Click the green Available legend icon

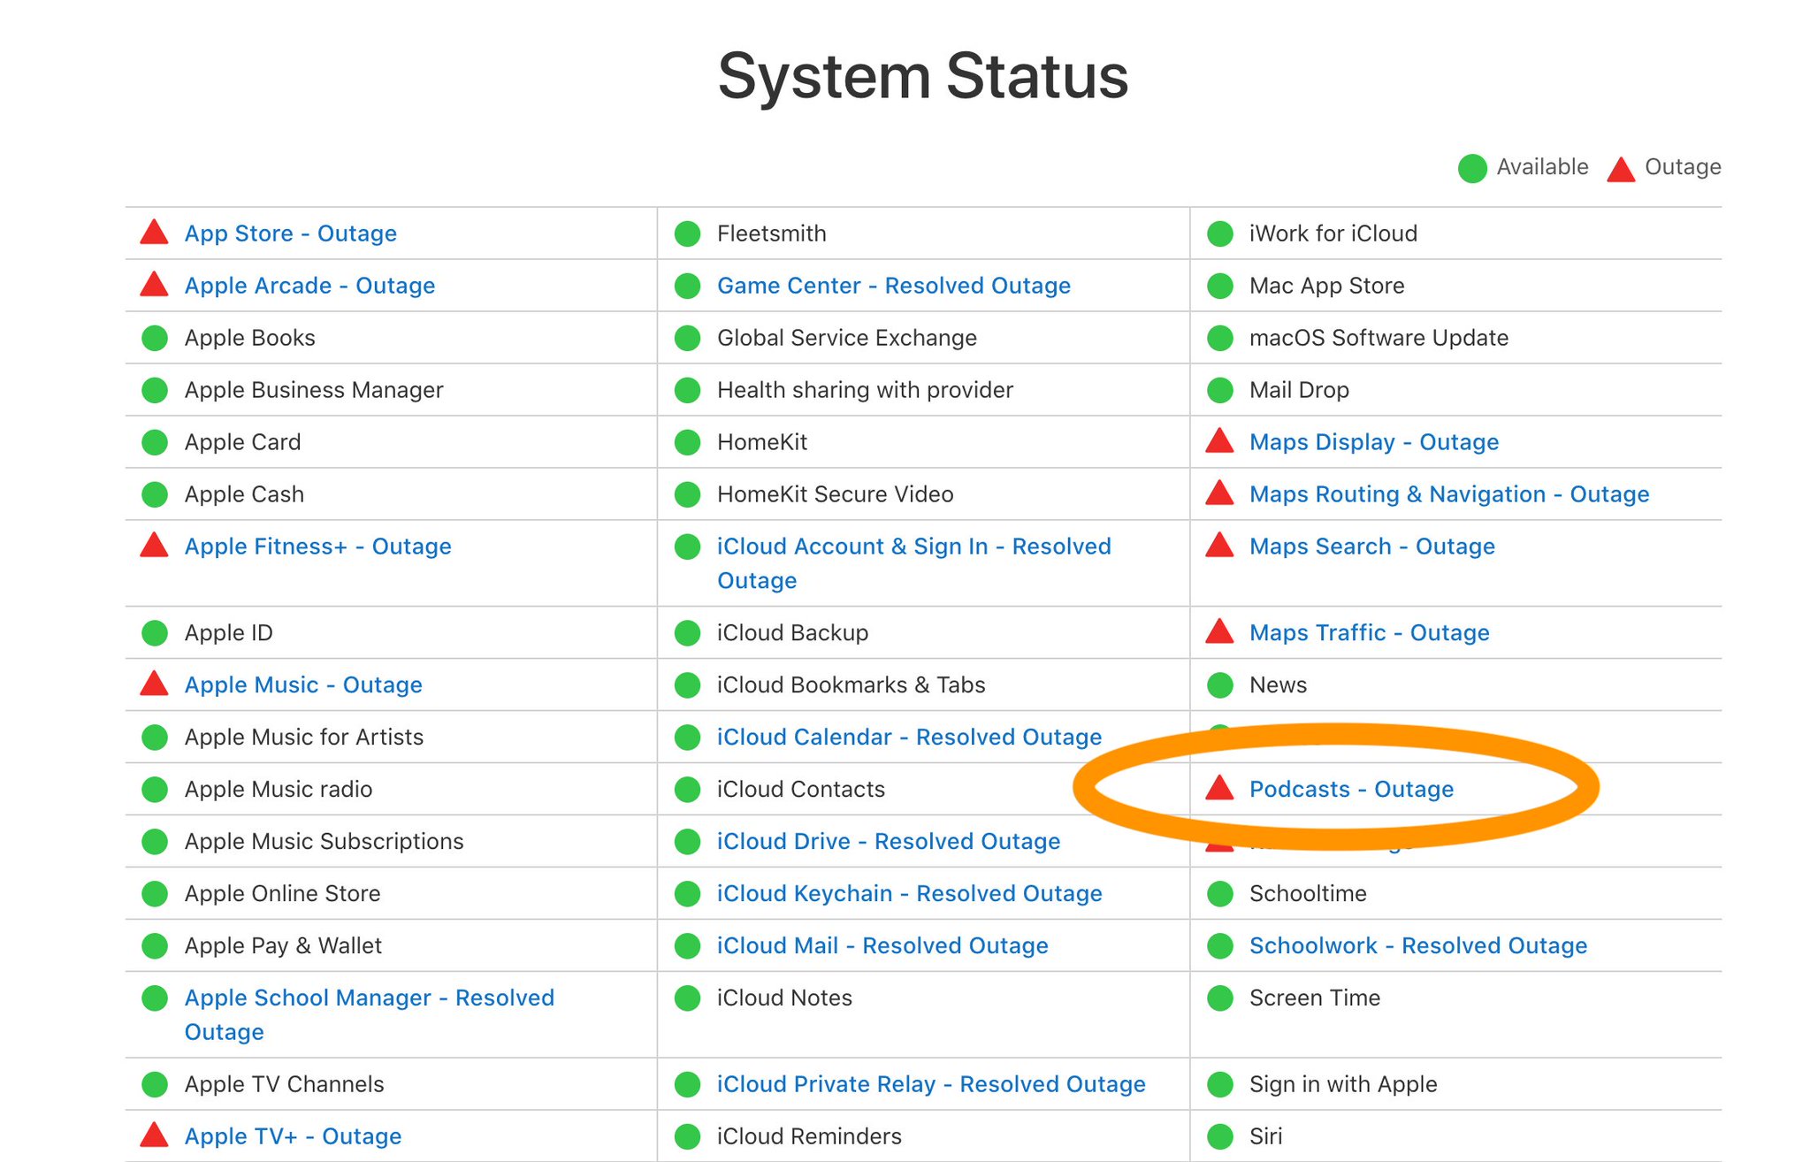pyautogui.click(x=1472, y=168)
